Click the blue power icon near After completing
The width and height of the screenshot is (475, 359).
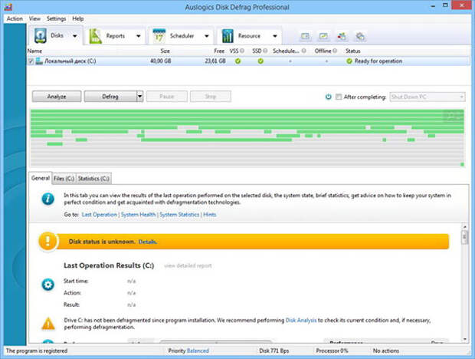(x=328, y=97)
